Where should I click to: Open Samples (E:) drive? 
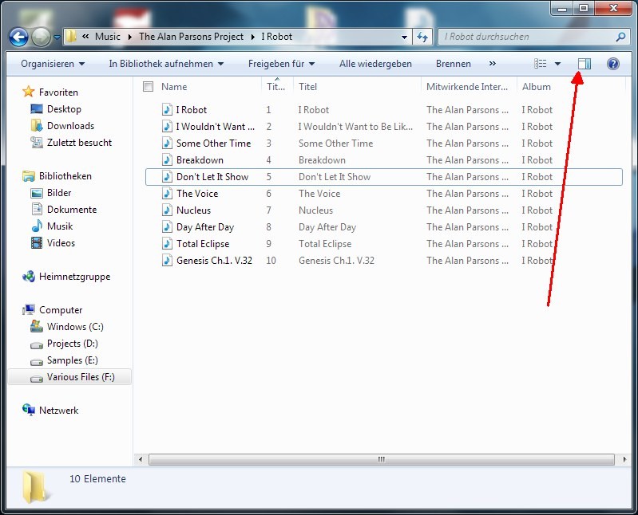(65, 360)
